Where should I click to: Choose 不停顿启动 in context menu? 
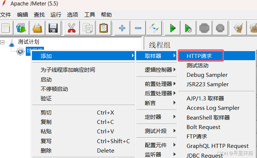click(83, 89)
